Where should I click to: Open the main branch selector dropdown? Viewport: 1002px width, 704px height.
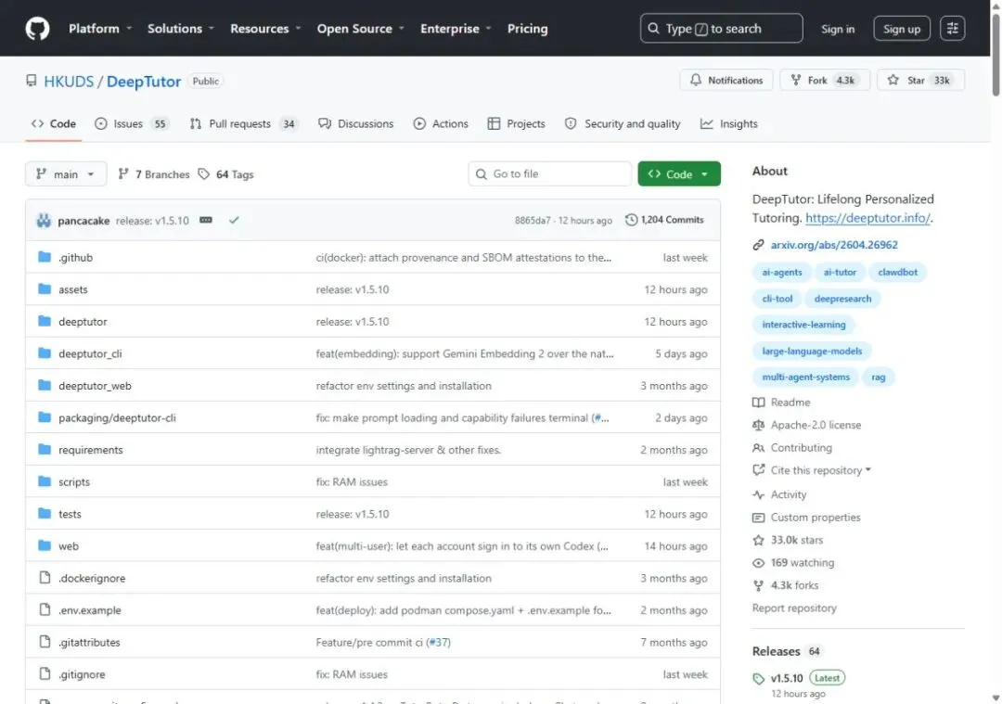(x=66, y=173)
